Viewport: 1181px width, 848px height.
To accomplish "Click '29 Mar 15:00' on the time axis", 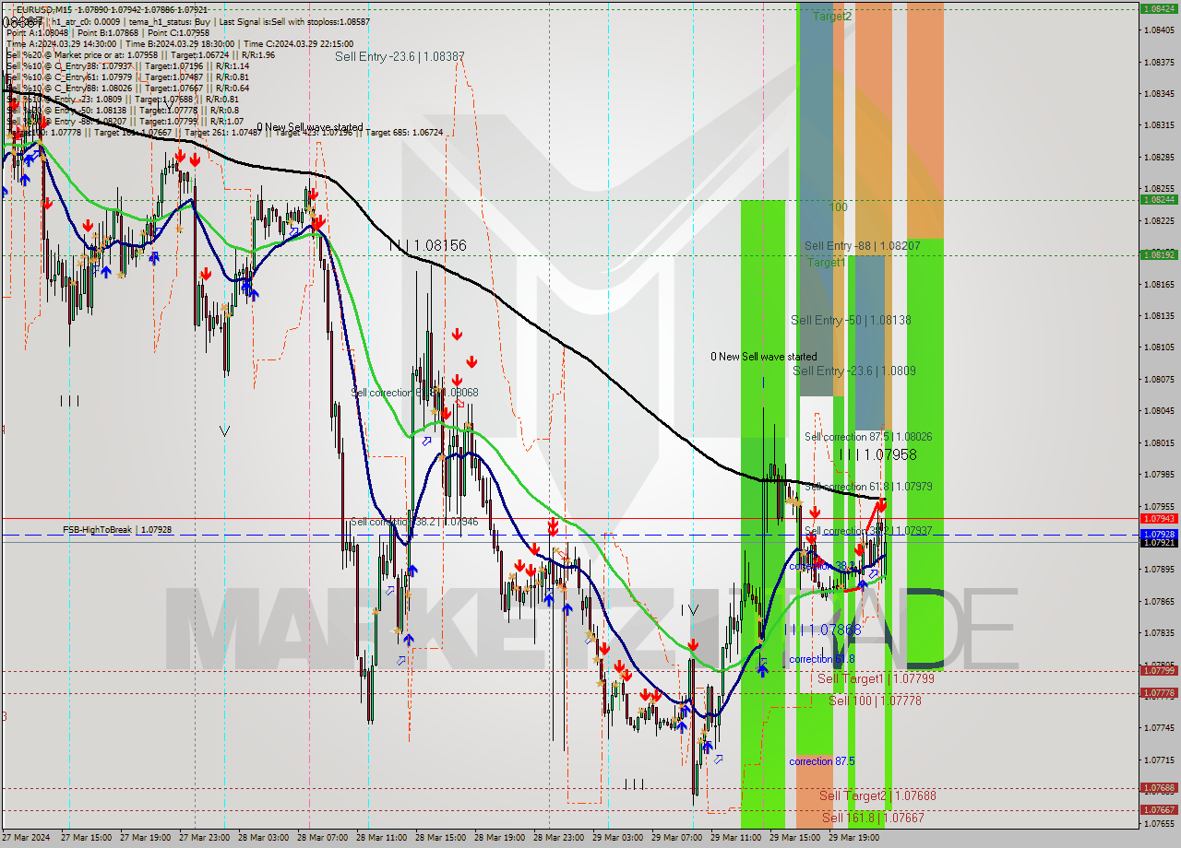I will (x=793, y=838).
